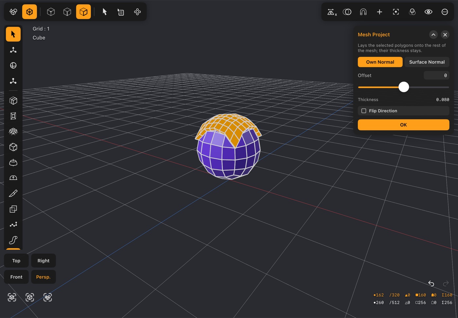
Task: Switch to the Top view
Action: (16, 261)
